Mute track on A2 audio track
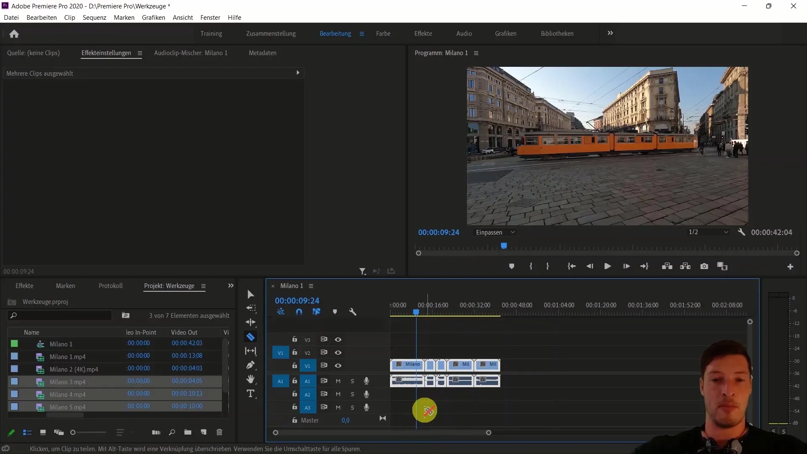 tap(338, 394)
